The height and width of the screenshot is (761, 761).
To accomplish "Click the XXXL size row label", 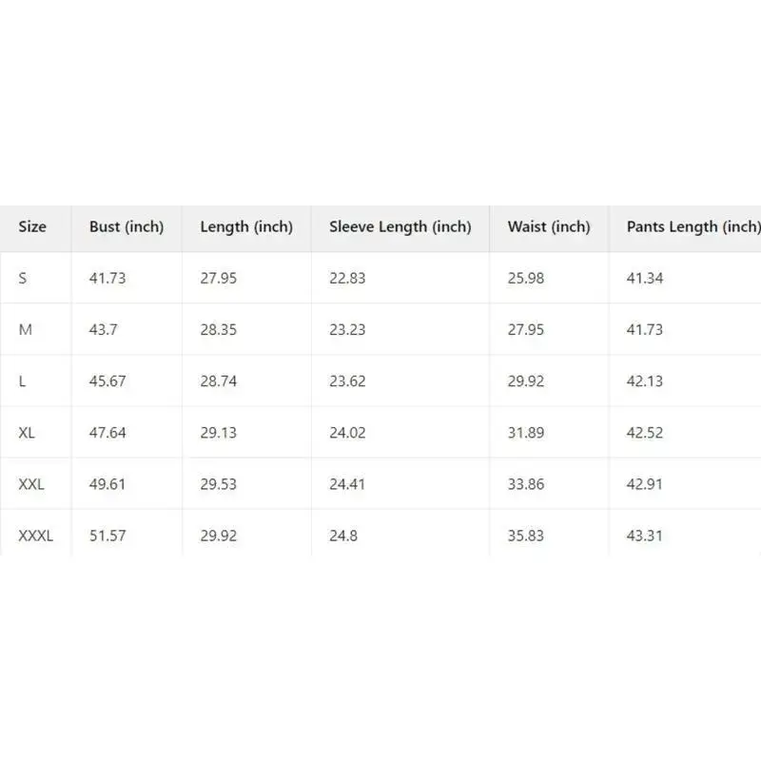I will (x=36, y=536).
